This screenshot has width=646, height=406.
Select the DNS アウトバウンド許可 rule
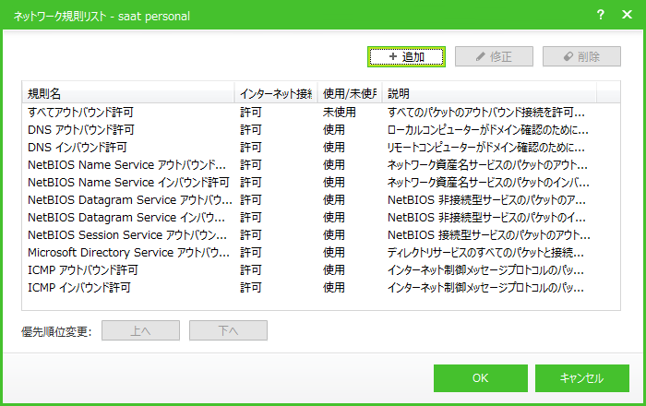pyautogui.click(x=321, y=130)
